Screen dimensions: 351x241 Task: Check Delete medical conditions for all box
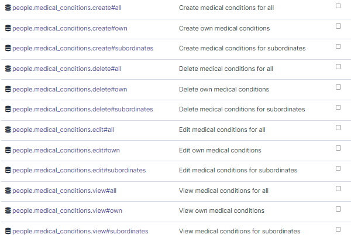(x=338, y=67)
